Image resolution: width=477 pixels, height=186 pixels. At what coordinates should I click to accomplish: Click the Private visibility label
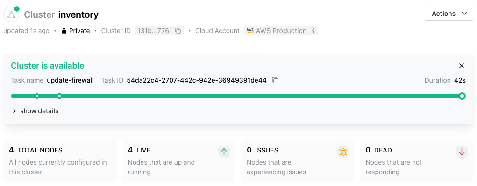[79, 31]
